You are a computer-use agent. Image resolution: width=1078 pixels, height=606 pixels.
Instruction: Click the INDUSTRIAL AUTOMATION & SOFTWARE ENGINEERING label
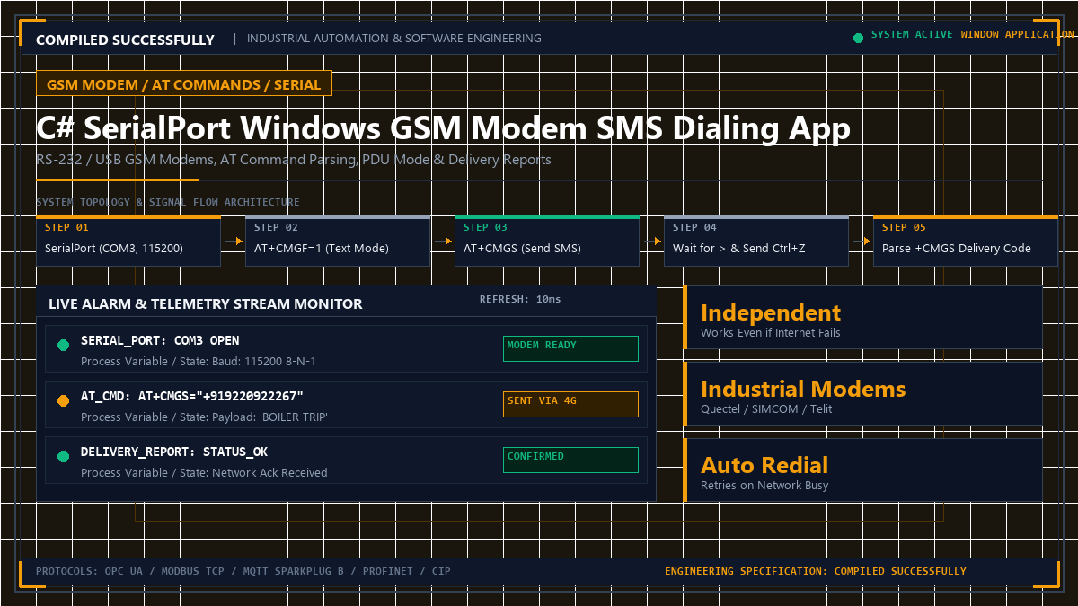point(394,39)
